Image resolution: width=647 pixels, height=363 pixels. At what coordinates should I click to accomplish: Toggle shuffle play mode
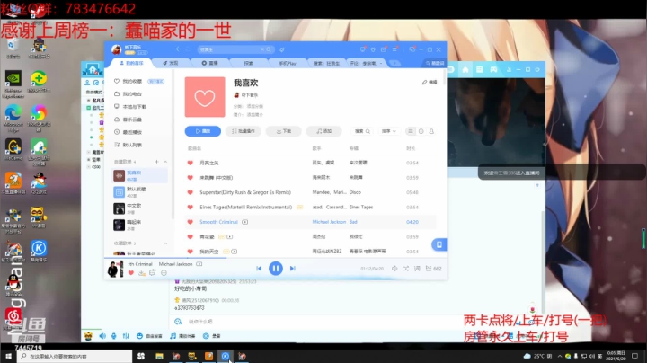coord(406,269)
